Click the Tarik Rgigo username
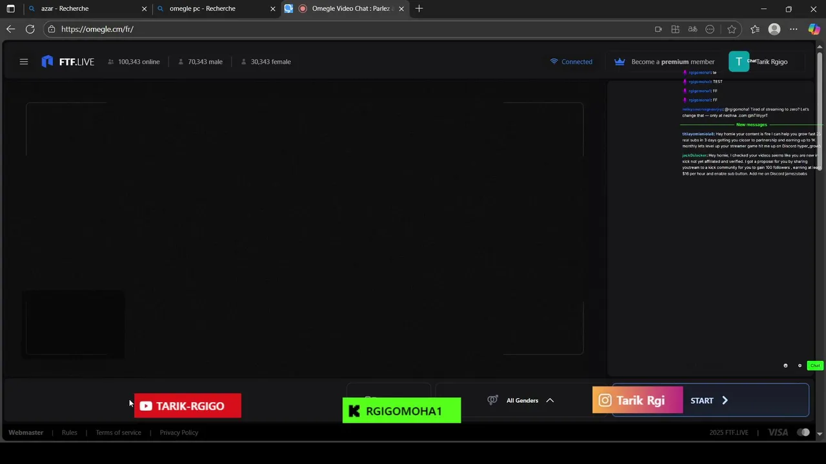 (772, 62)
